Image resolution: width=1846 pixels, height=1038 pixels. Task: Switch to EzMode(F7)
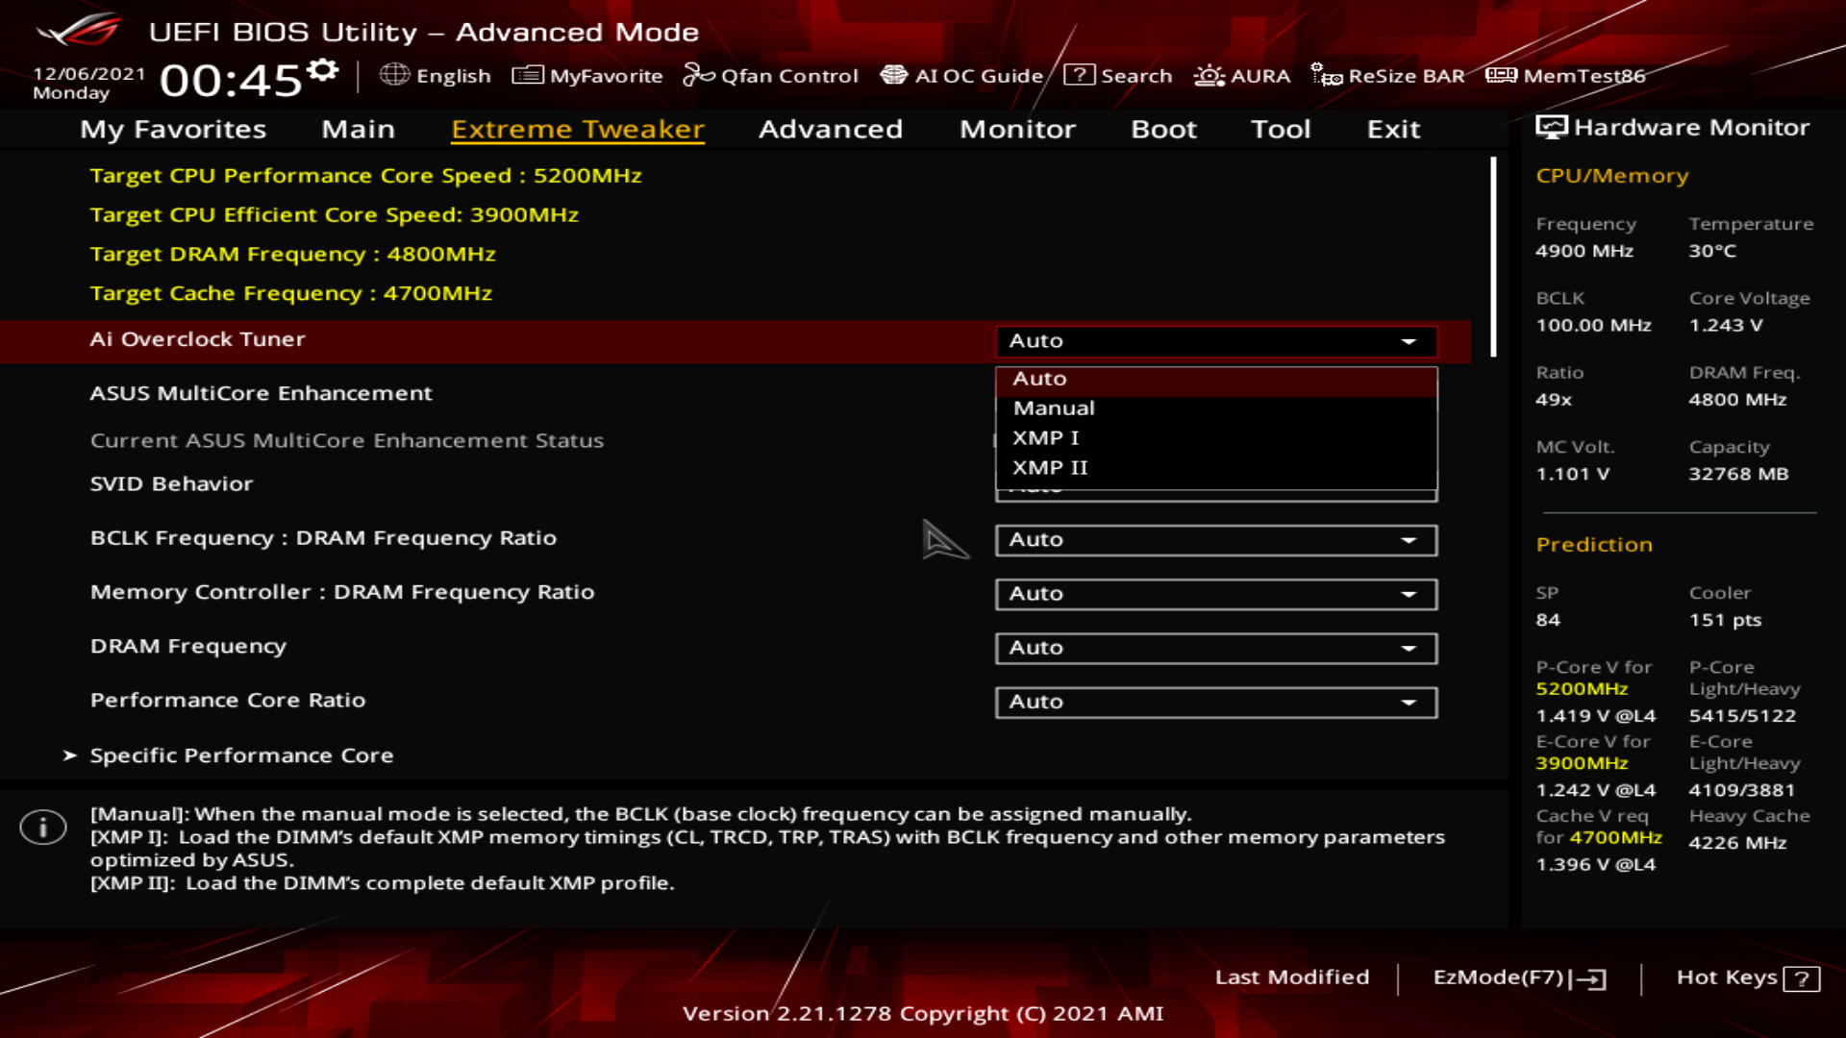1518,977
